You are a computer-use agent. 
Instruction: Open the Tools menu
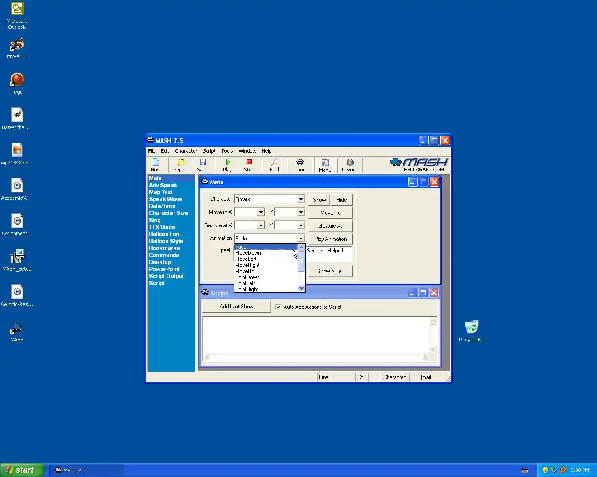227,151
